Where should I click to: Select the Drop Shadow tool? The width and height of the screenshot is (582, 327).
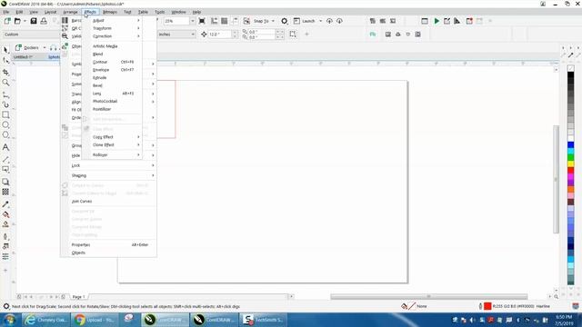click(5, 182)
